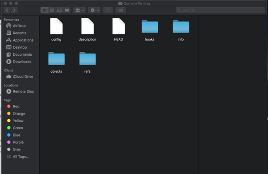Screen dimensions: 268x174
Task: Open the gear action menu dropdown
Action: [x=95, y=10]
